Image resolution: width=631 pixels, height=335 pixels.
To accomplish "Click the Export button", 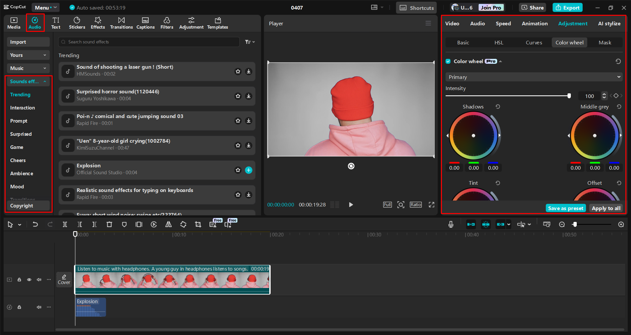I will 567,7.
